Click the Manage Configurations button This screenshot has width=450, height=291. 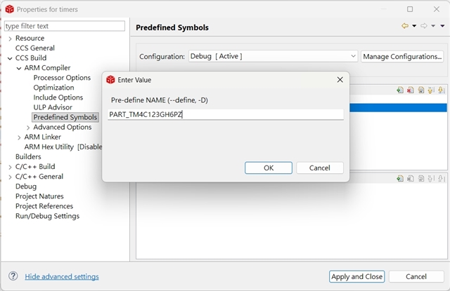point(402,56)
